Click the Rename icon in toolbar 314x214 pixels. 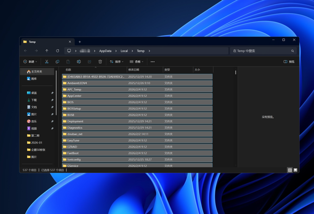click(x=79, y=62)
